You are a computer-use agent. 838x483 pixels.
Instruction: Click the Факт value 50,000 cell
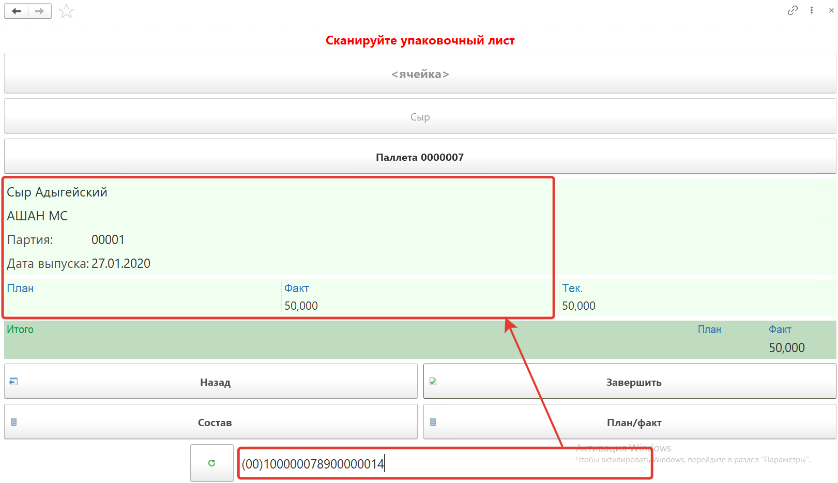click(301, 306)
